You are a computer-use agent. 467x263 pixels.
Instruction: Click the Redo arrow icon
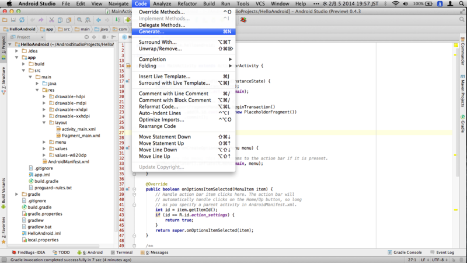click(41, 20)
